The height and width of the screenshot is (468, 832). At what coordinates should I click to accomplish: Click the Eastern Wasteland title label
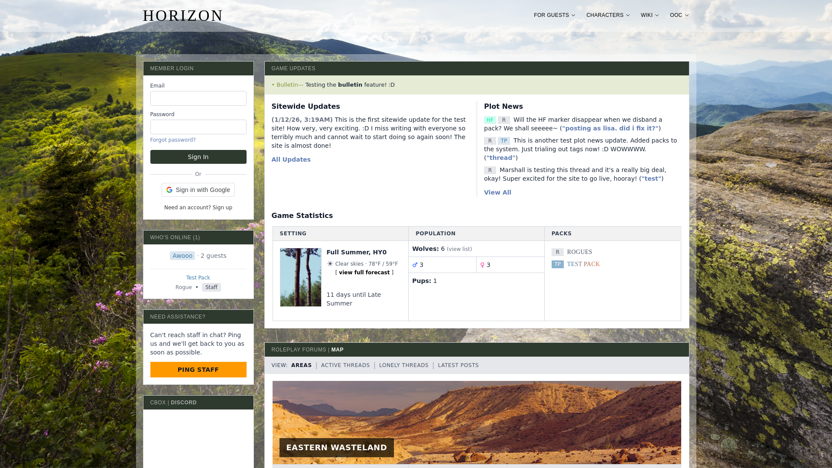point(337,448)
